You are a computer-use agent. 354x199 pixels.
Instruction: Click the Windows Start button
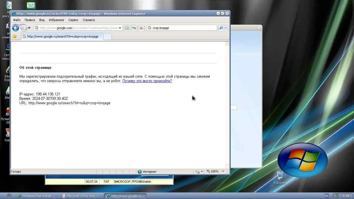coord(9,196)
